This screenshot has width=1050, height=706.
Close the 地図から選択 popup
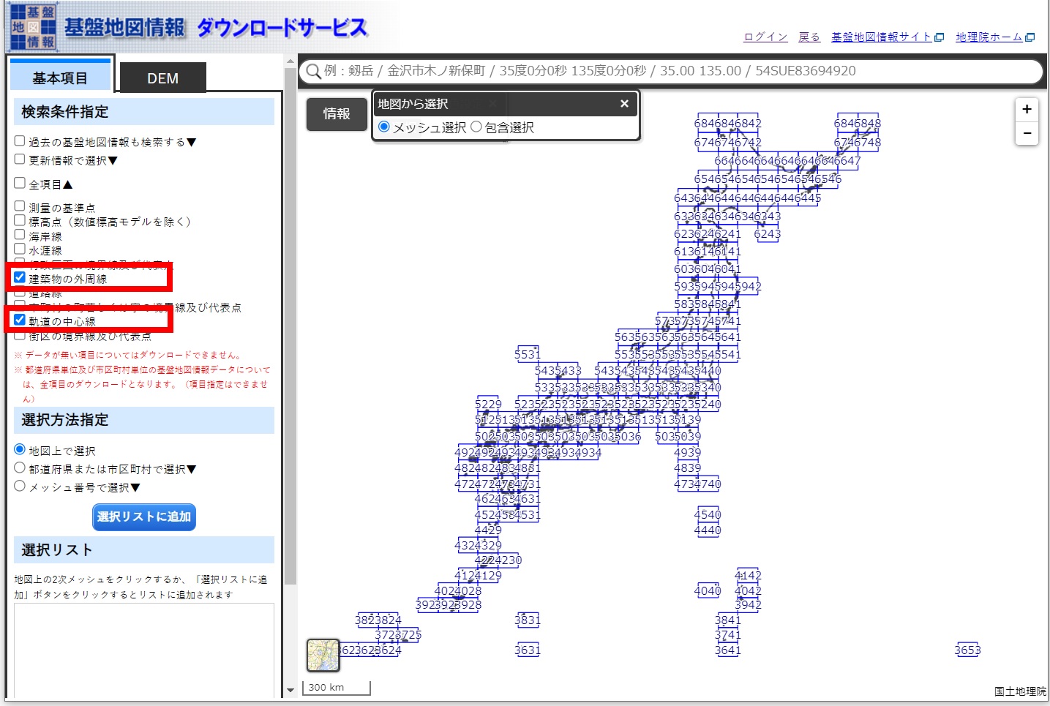[624, 104]
